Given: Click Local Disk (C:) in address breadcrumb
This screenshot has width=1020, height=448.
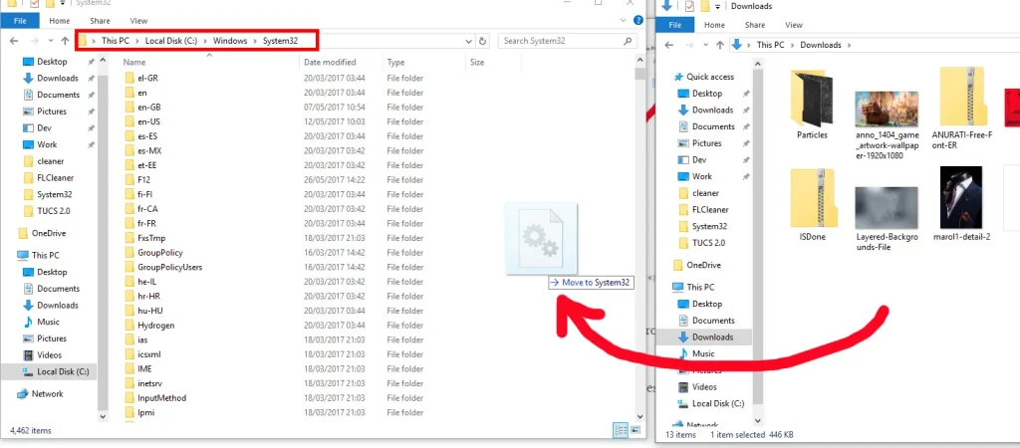Looking at the screenshot, I should [x=171, y=41].
